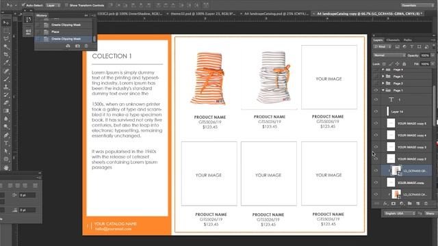This screenshot has width=438, height=246.
Task: Create a new layer icon
Action: coord(418,204)
